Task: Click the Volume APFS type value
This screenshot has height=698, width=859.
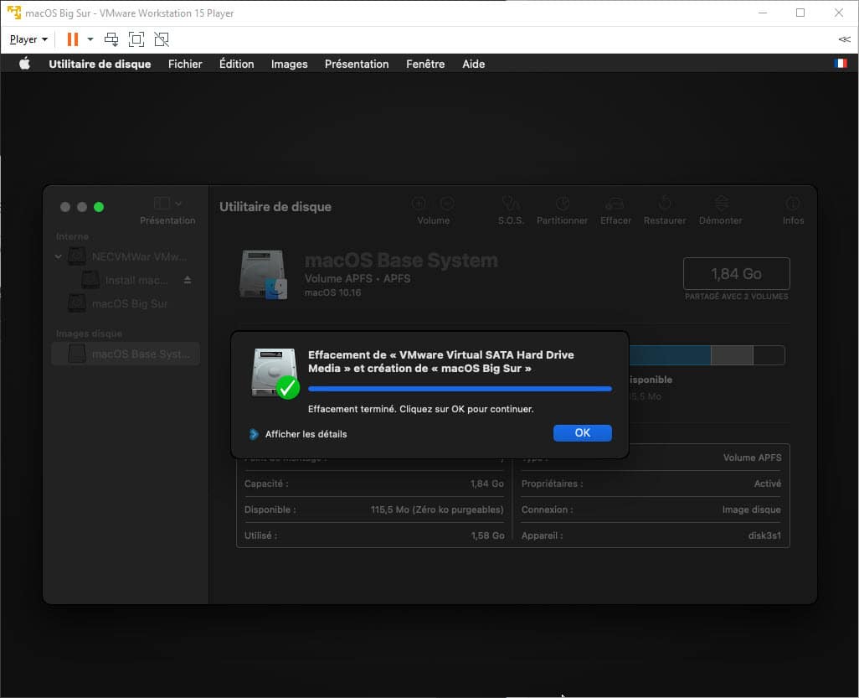Action: click(752, 458)
